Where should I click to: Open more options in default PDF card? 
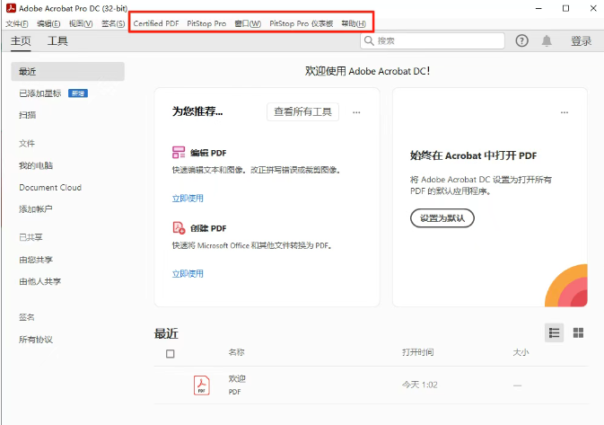coord(565,112)
